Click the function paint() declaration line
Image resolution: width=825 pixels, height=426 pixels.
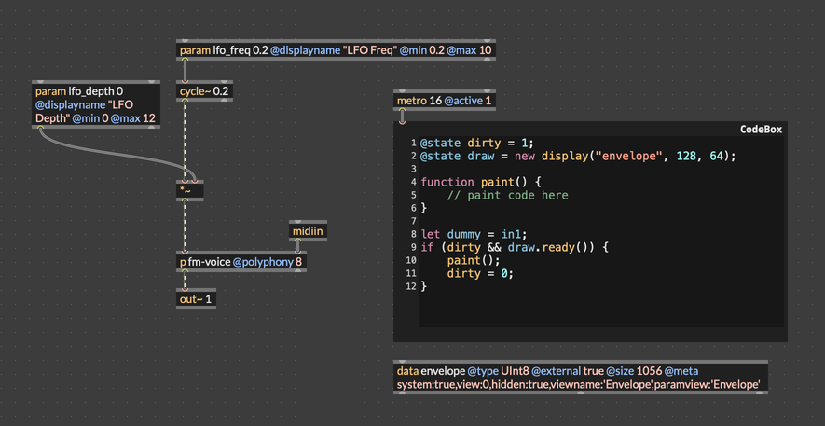pyautogui.click(x=480, y=182)
